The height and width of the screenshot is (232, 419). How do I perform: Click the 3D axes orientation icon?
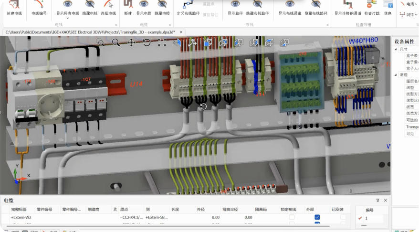click(192, 42)
